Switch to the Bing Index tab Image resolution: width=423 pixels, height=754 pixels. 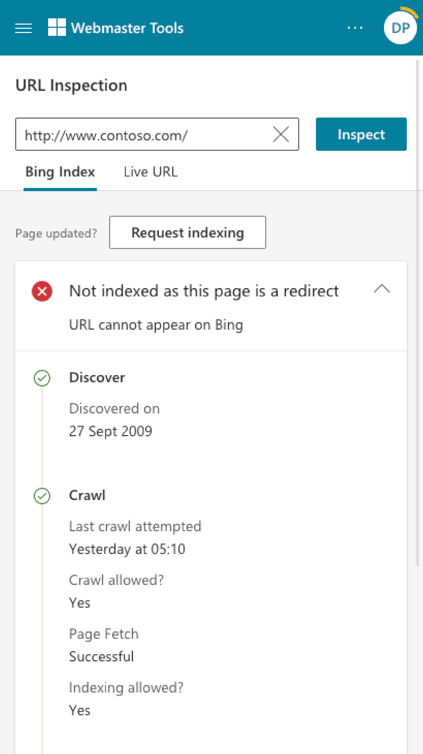click(60, 172)
